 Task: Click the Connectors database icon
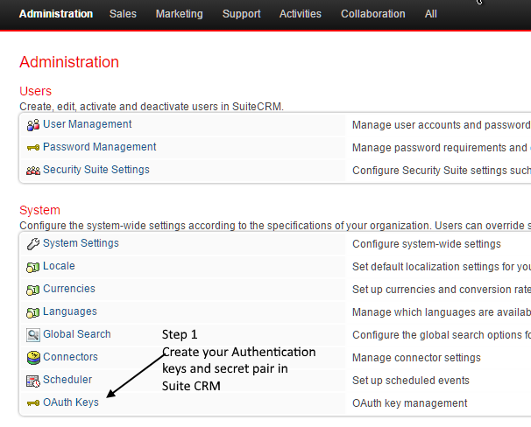point(33,358)
